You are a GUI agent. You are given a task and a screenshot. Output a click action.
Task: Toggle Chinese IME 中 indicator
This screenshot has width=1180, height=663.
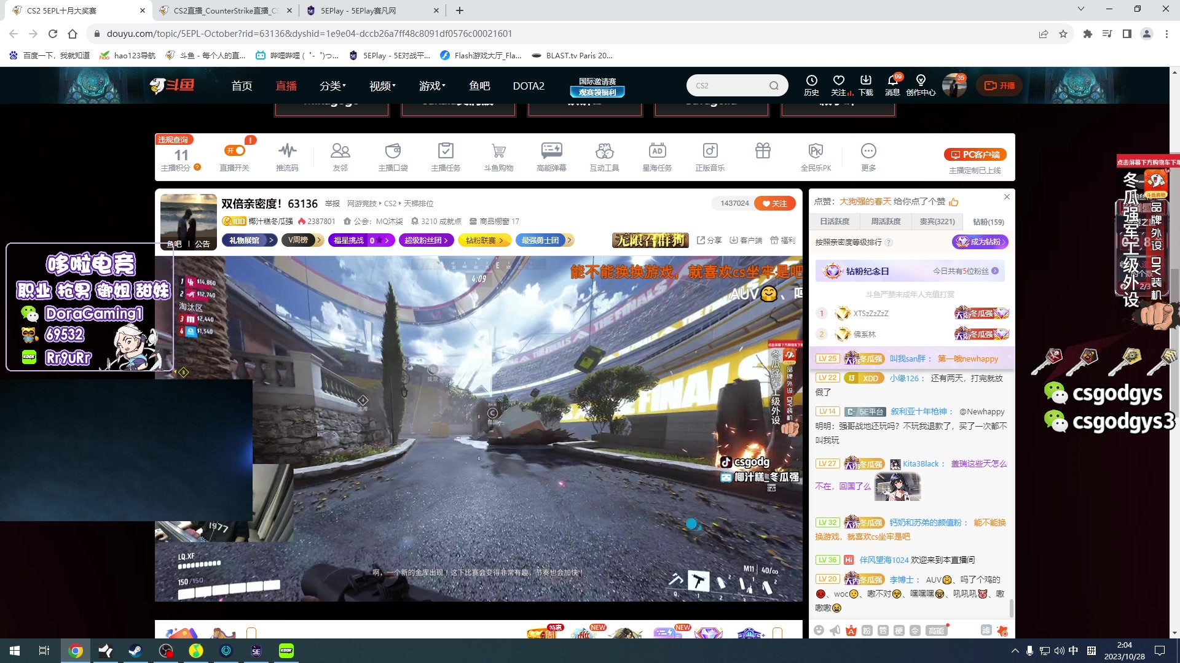click(x=1074, y=651)
